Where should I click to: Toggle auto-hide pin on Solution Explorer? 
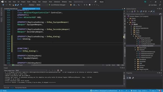[x=159, y=9]
